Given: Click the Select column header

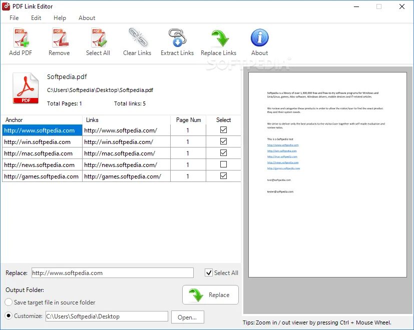Looking at the screenshot, I should [223, 120].
